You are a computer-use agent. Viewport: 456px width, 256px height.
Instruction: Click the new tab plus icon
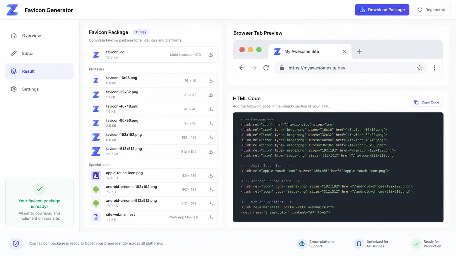tap(360, 51)
